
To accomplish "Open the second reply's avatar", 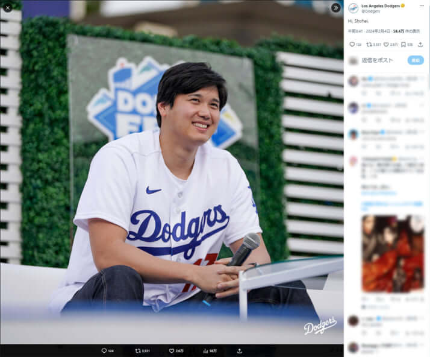I will click(x=353, y=108).
